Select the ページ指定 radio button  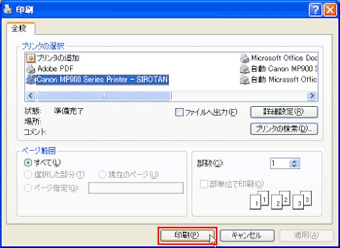tap(28, 188)
